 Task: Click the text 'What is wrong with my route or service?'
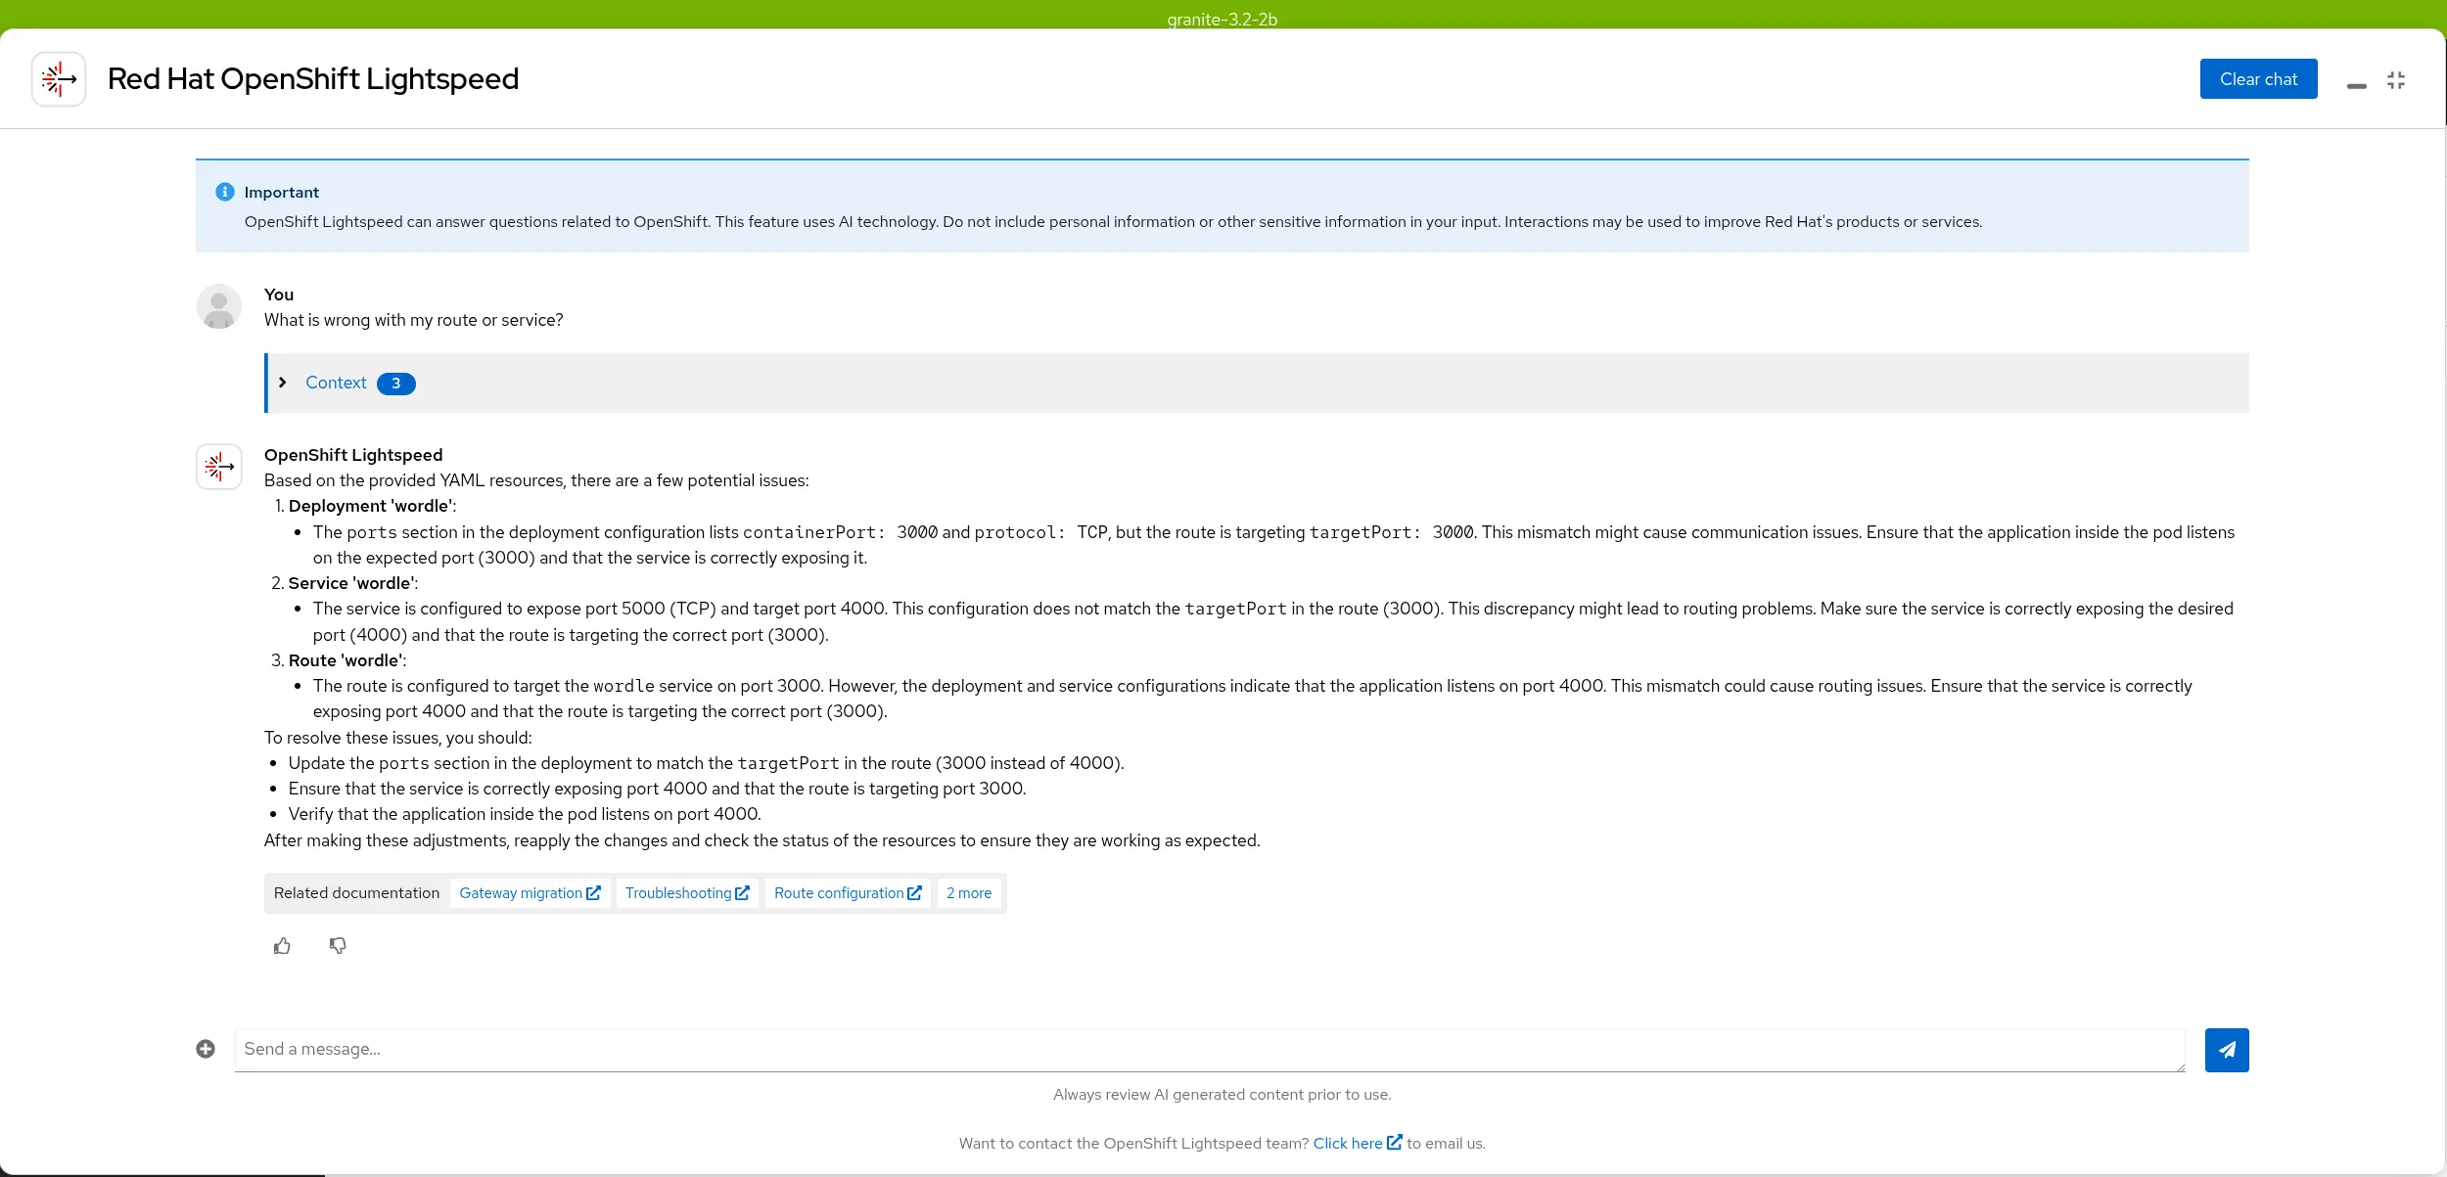[x=413, y=320]
